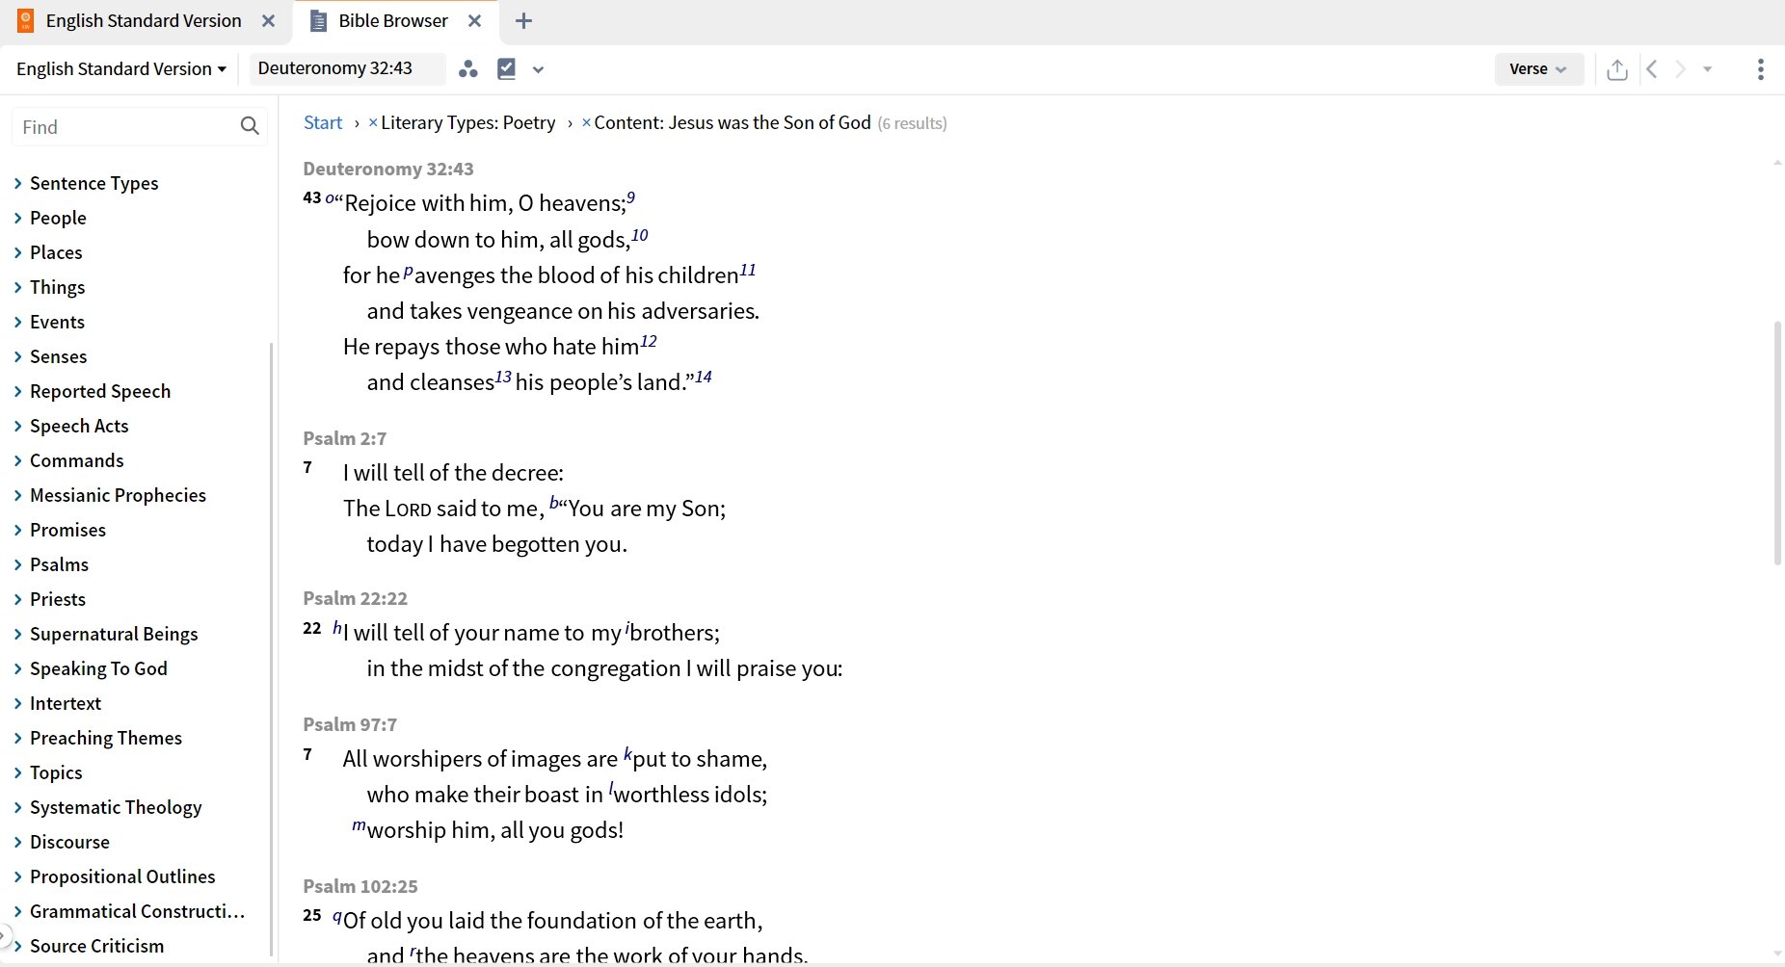This screenshot has height=967, width=1785.
Task: Add a new tab with plus icon
Action: [x=523, y=21]
